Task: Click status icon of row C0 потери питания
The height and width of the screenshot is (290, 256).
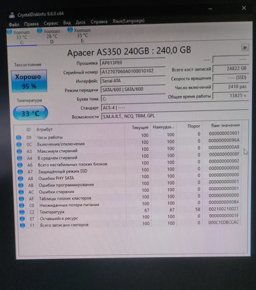Action: pos(22,205)
